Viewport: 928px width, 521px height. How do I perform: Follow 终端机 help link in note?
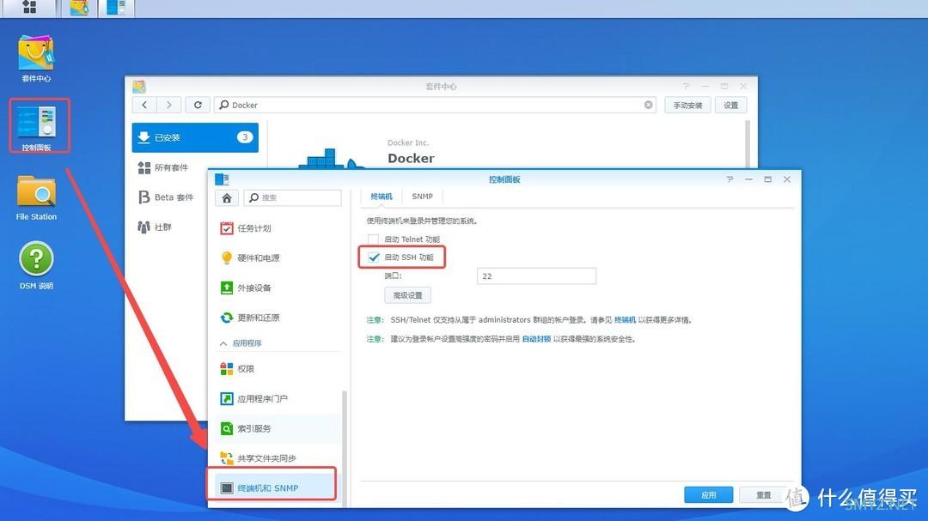point(625,320)
